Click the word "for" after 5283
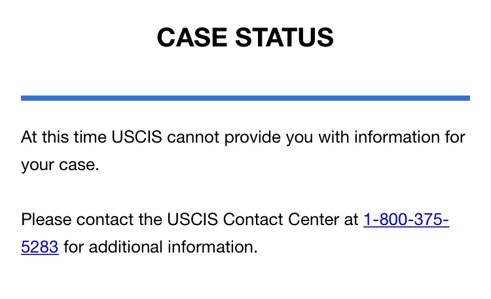491x299 pixels. click(73, 247)
